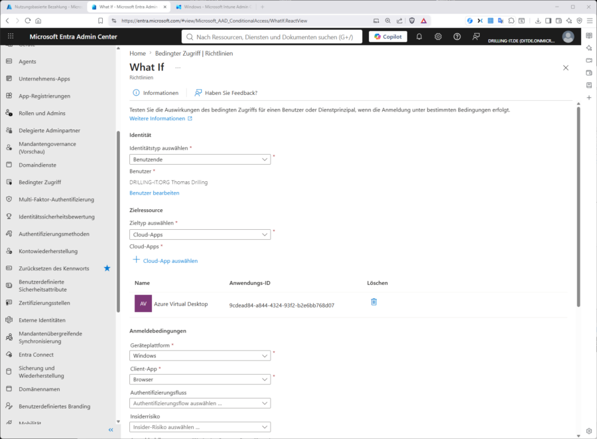The width and height of the screenshot is (597, 439).
Task: Go back with the browser back arrow
Action: [x=7, y=21]
